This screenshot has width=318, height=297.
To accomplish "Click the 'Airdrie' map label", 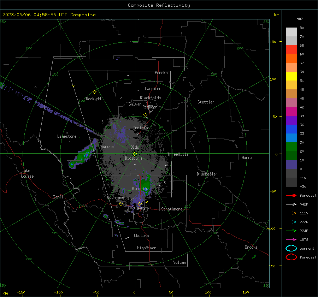I will 139,189.
